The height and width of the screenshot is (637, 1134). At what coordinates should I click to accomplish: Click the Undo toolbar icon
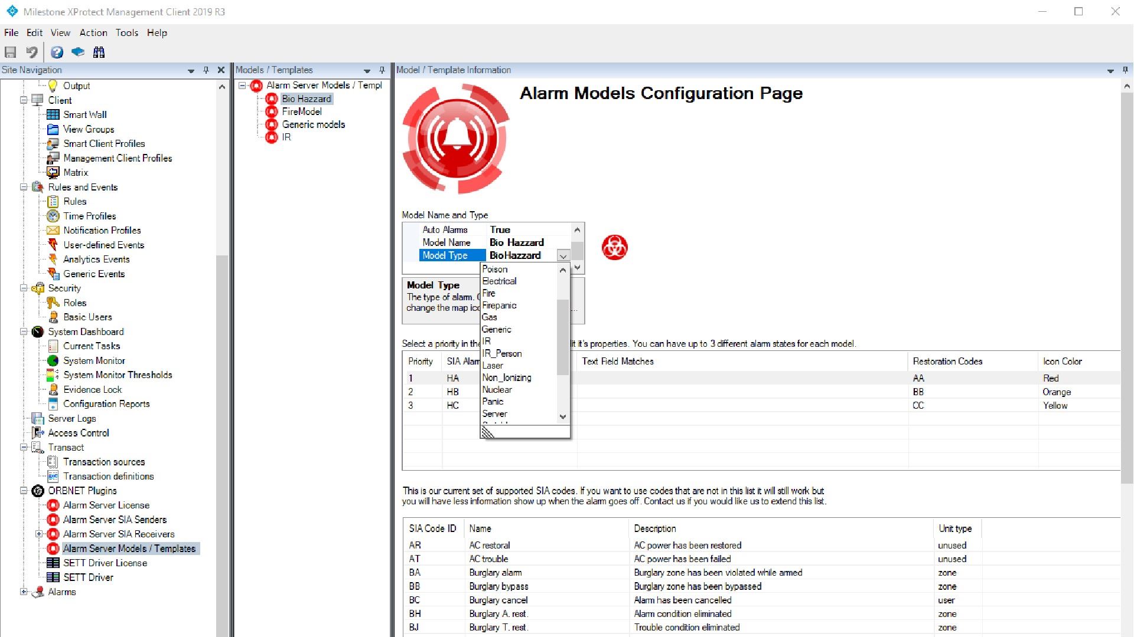point(32,52)
